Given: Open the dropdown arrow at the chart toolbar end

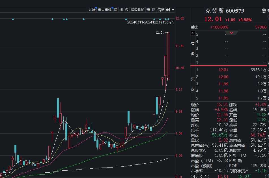Looking at the screenshot, I should (173, 10).
